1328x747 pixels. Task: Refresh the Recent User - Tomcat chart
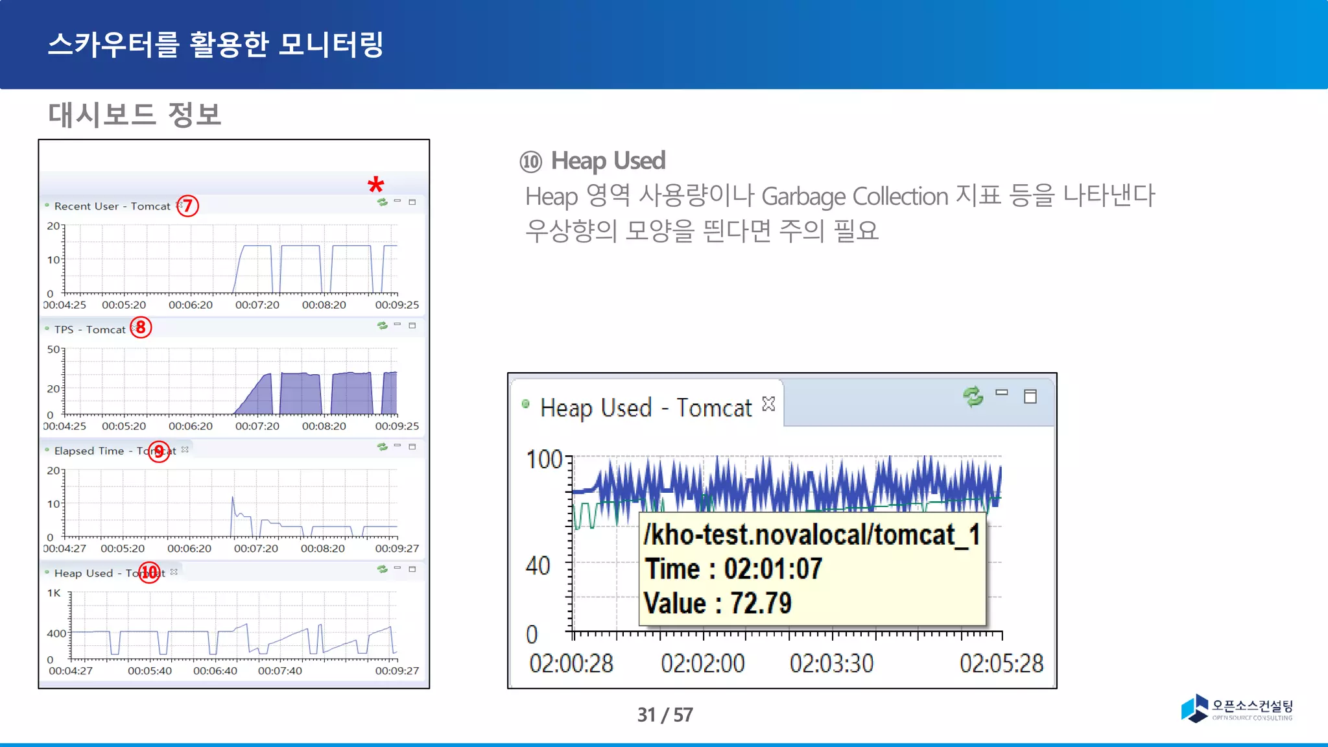383,202
